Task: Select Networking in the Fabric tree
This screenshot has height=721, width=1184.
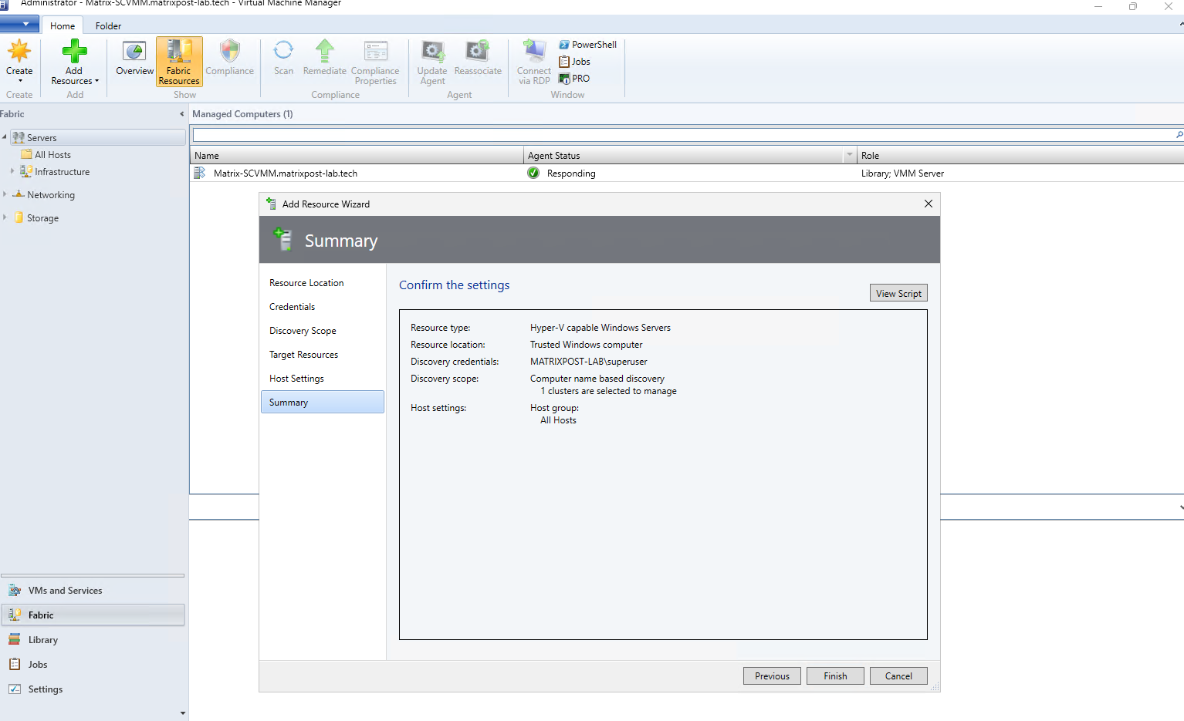Action: coord(51,195)
